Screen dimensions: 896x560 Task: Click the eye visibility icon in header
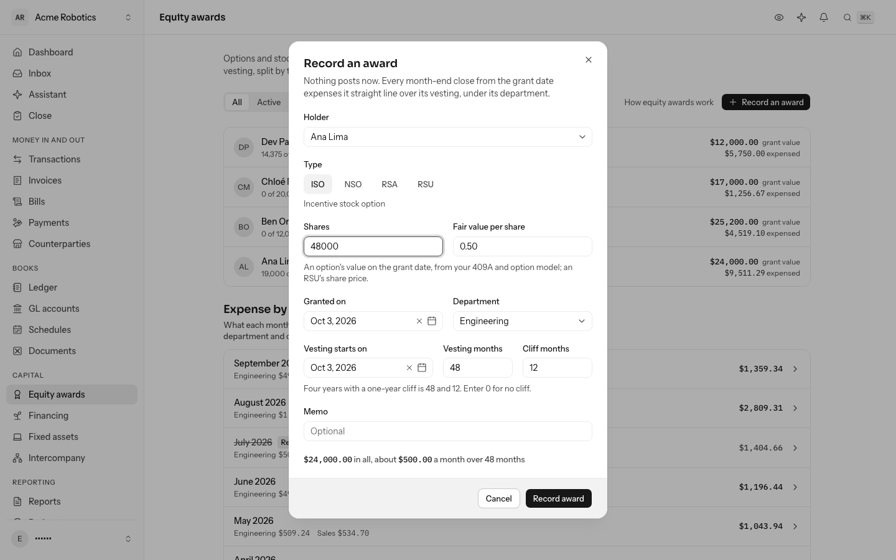click(779, 17)
